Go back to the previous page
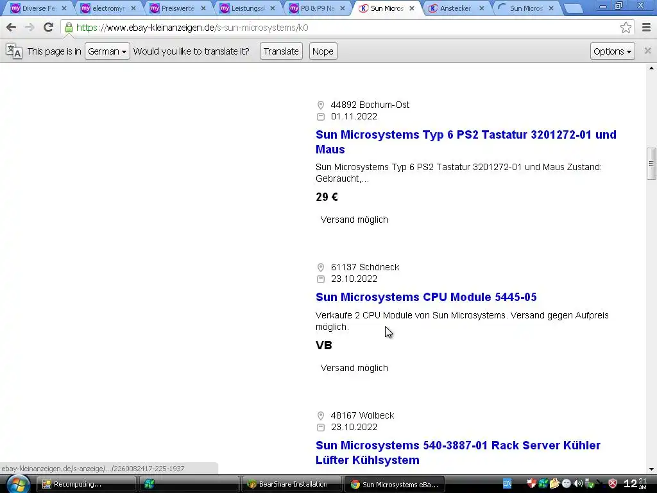Screen dimensions: 657x493 [x=12, y=28]
